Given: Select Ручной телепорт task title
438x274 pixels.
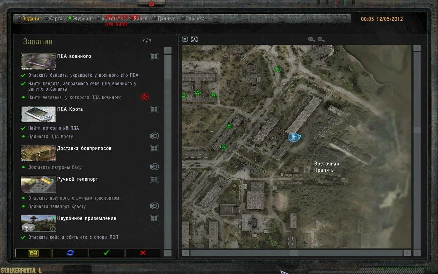Looking at the screenshot, I should click(77, 179).
